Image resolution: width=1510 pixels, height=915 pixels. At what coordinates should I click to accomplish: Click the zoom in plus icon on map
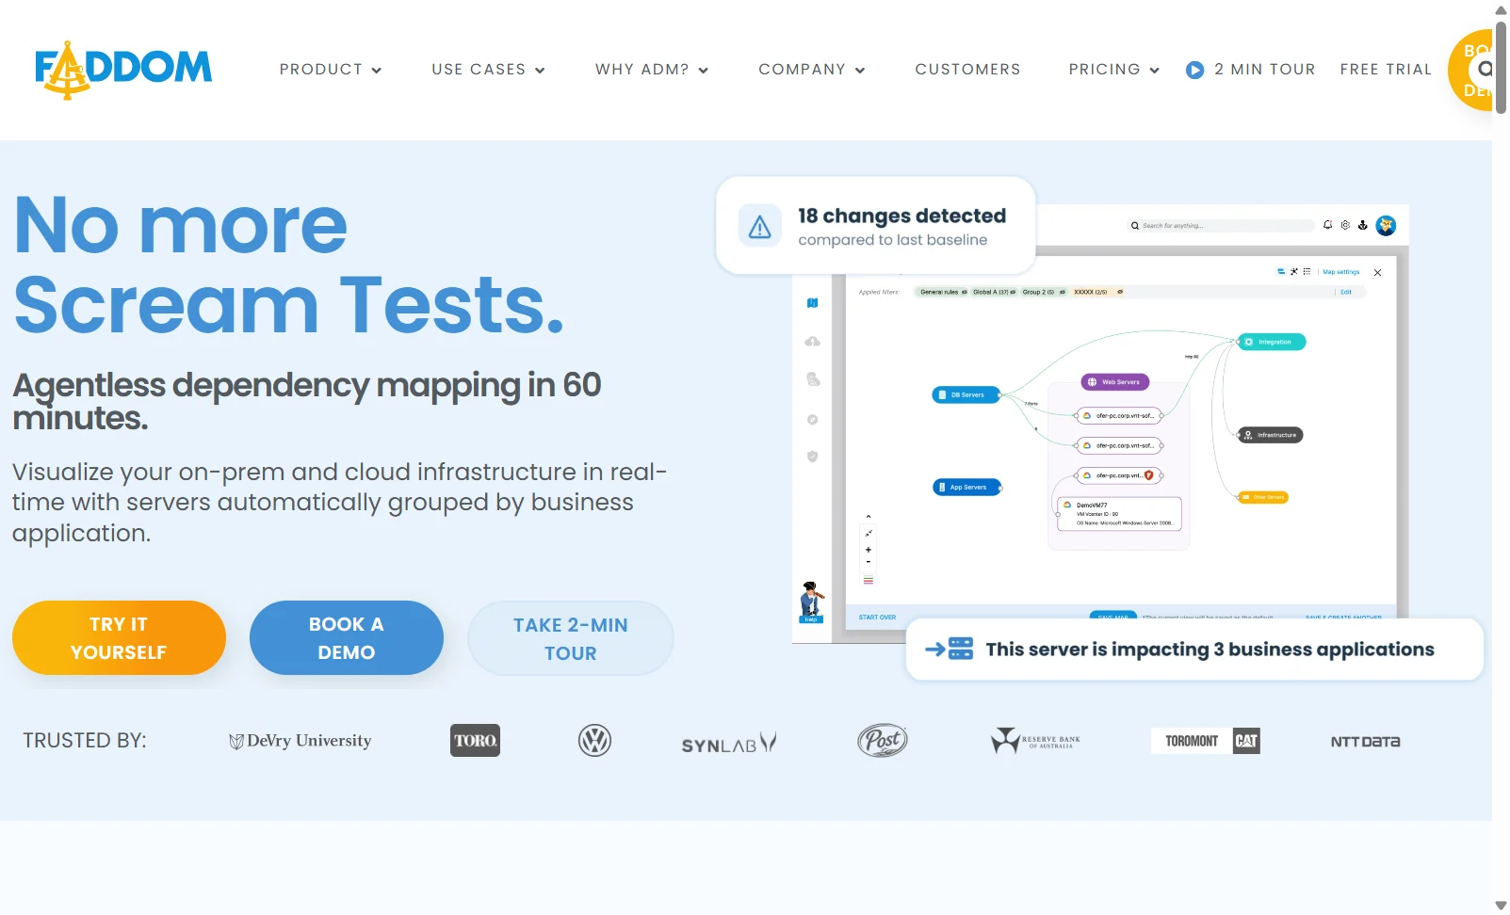click(x=869, y=550)
